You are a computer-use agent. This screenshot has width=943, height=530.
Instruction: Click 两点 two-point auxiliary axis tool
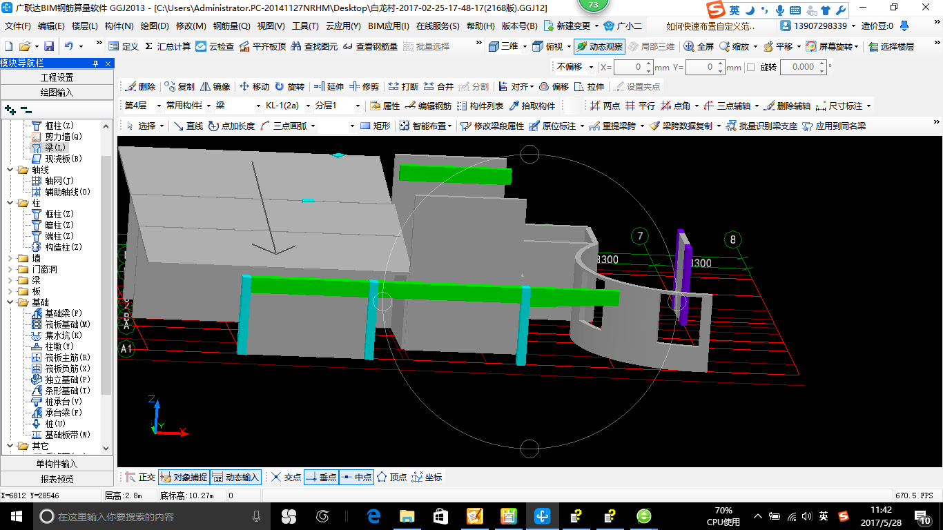tap(605, 106)
